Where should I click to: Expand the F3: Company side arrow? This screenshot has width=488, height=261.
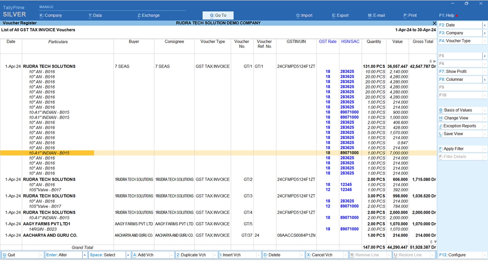(x=485, y=33)
